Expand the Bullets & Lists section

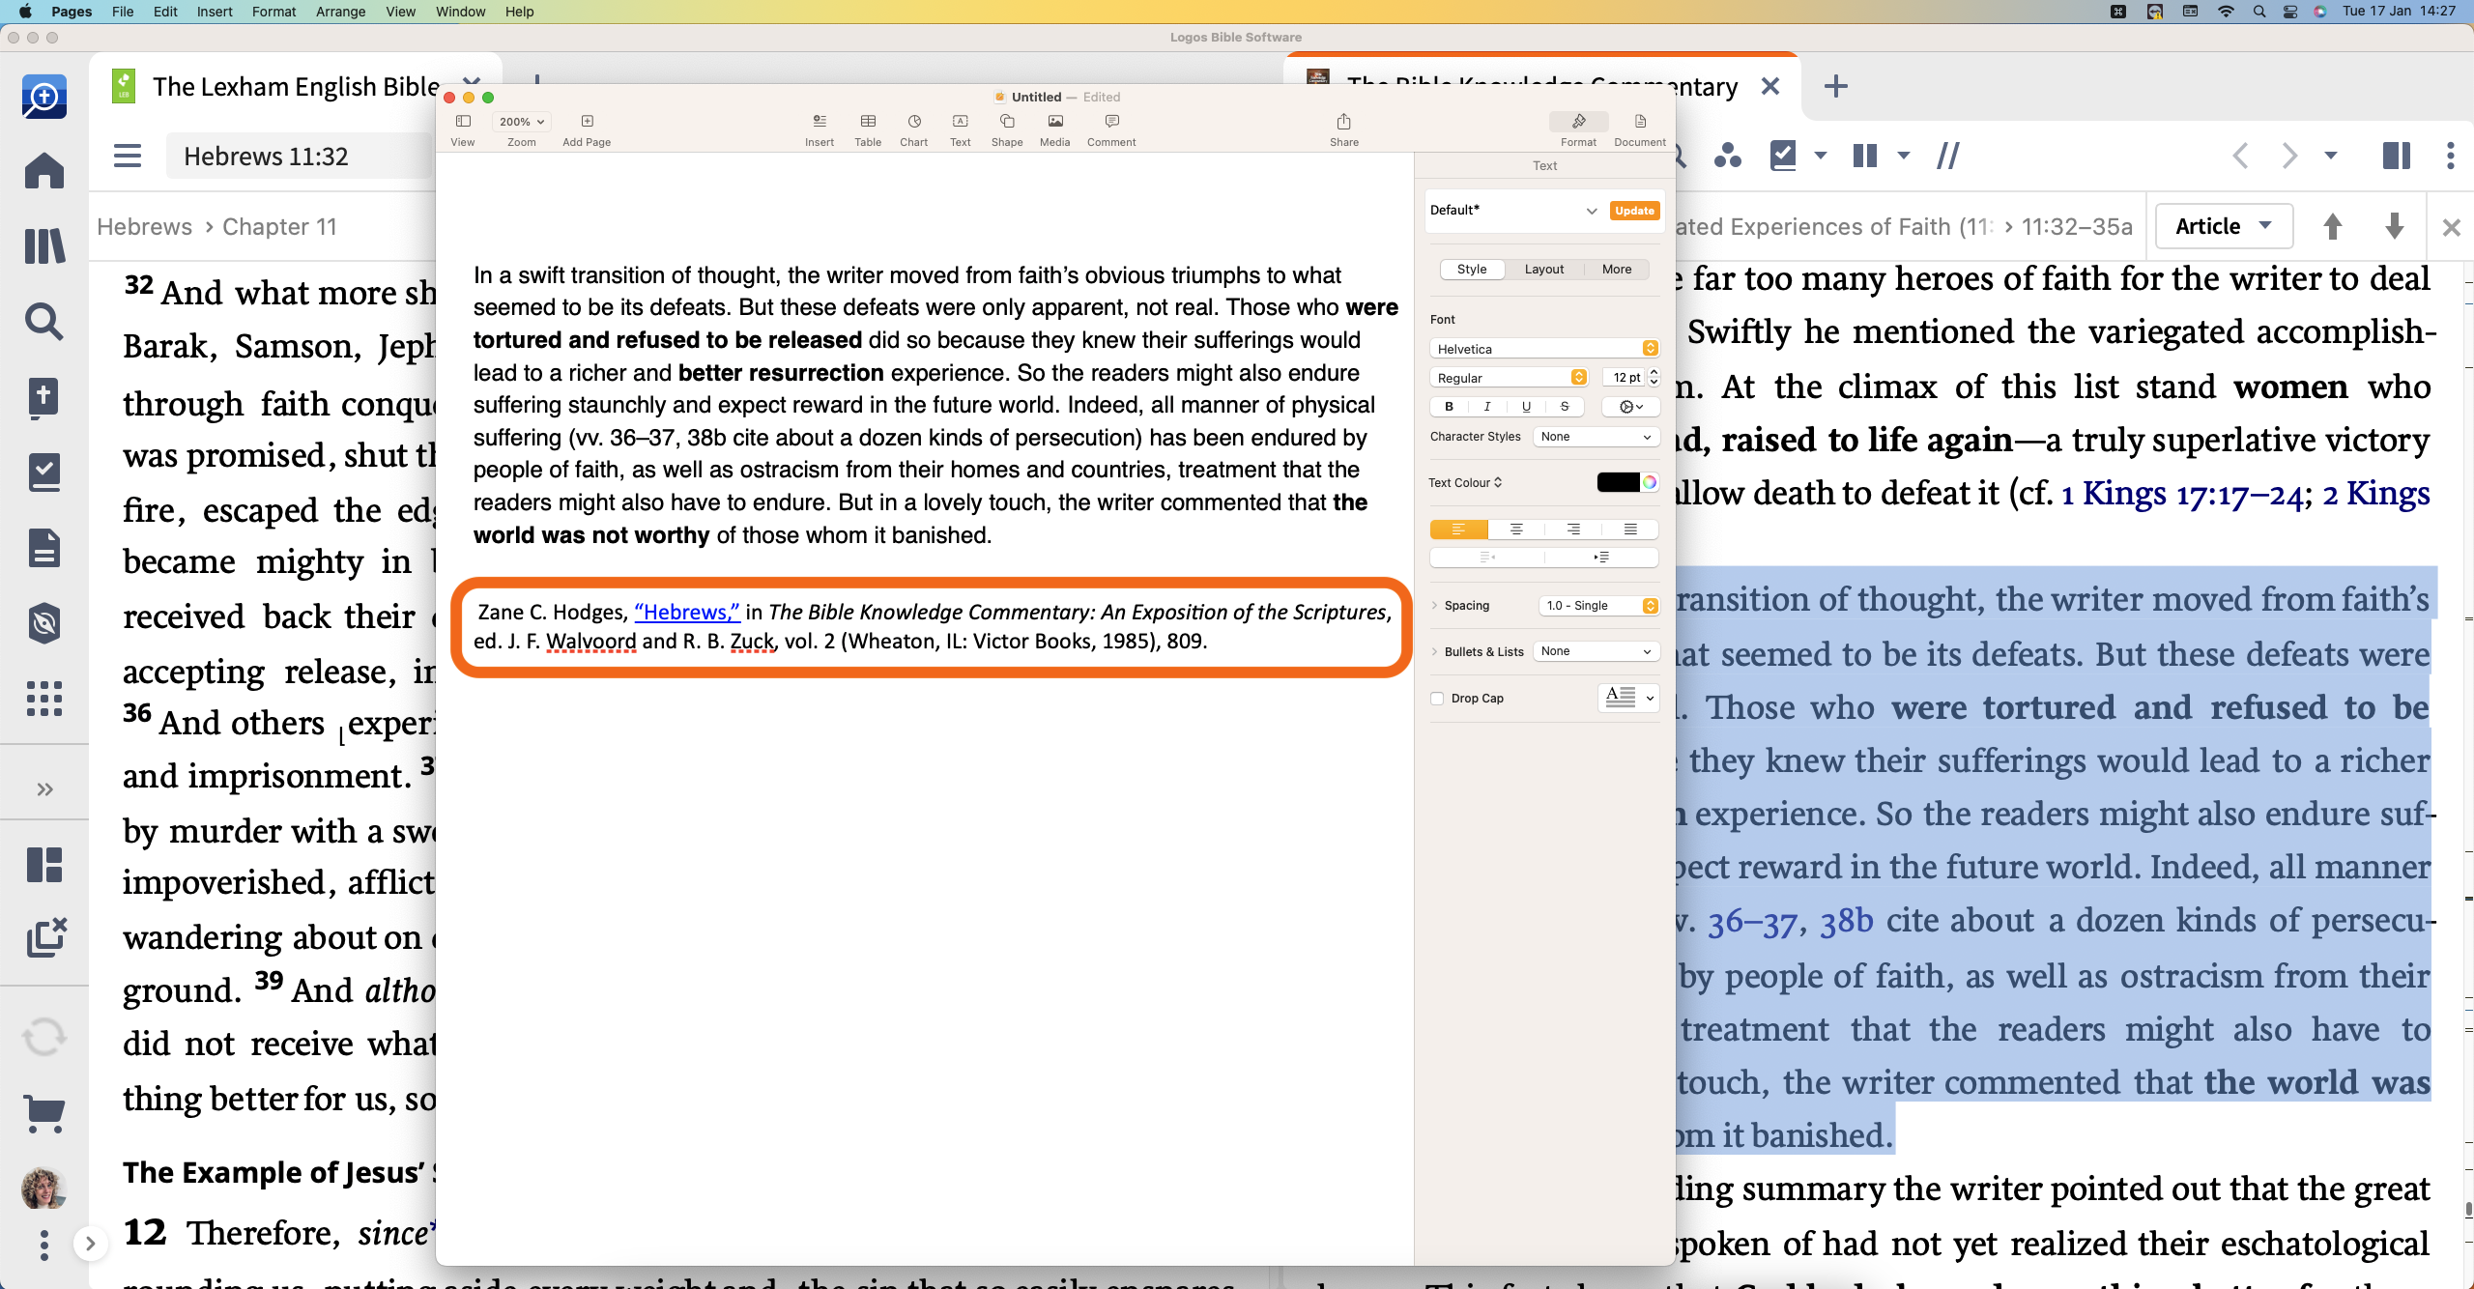click(1435, 651)
